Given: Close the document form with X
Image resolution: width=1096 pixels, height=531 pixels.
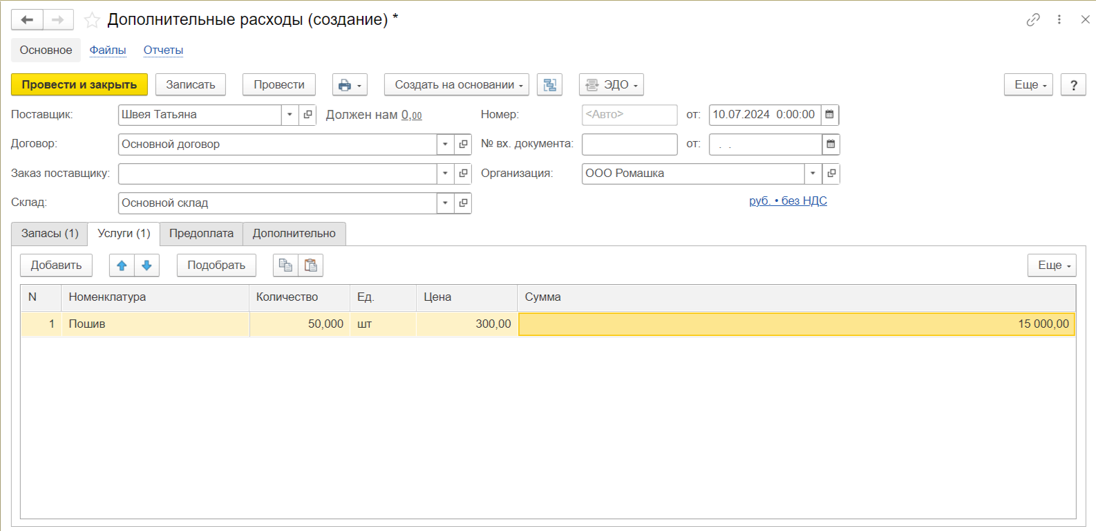Looking at the screenshot, I should pyautogui.click(x=1085, y=19).
